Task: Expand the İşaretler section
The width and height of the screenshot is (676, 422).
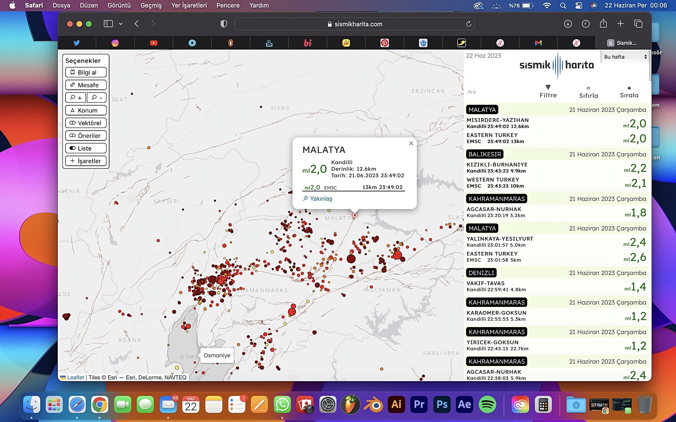Action: pyautogui.click(x=86, y=161)
